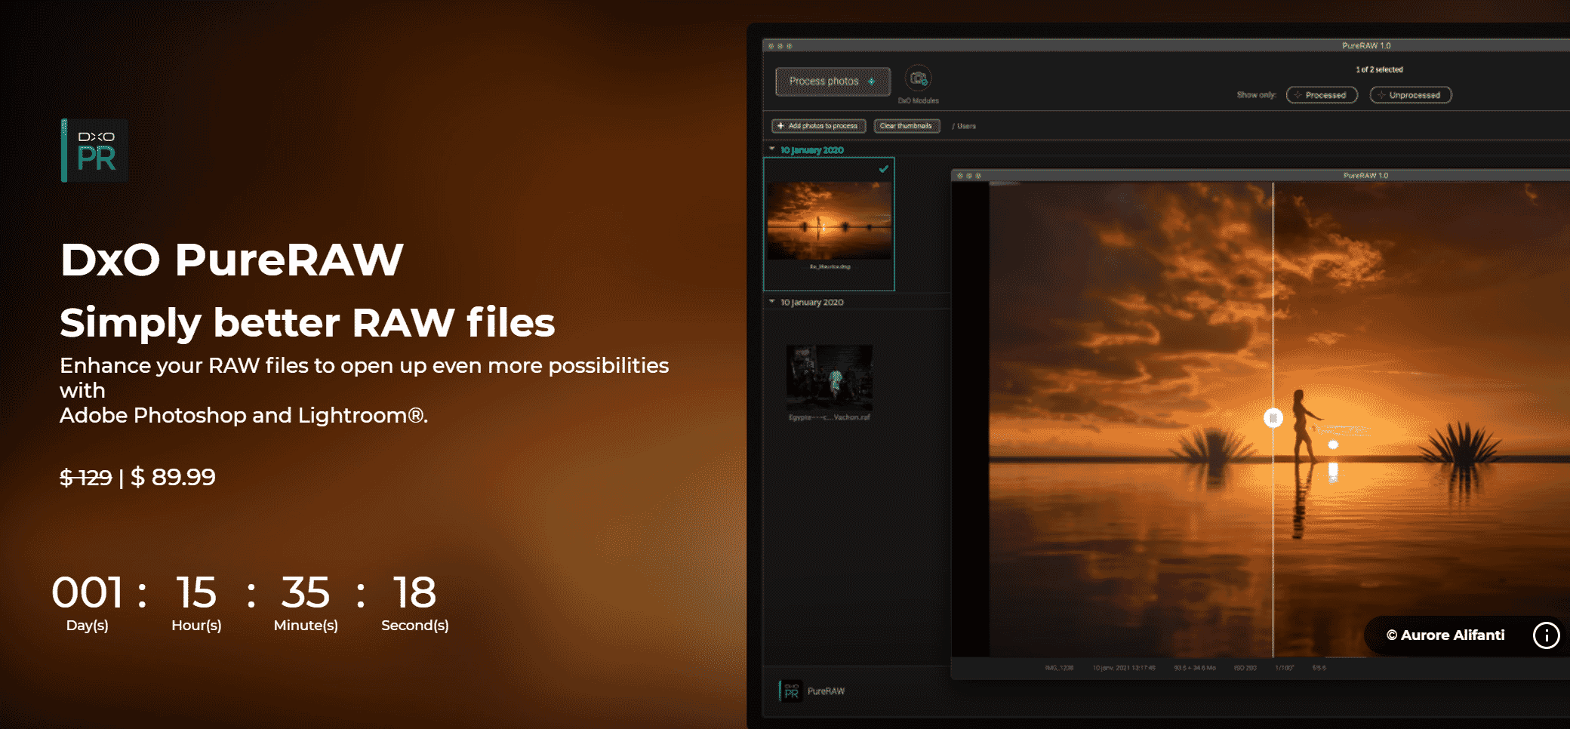Click the before/after comparison slider handle

point(1273,417)
